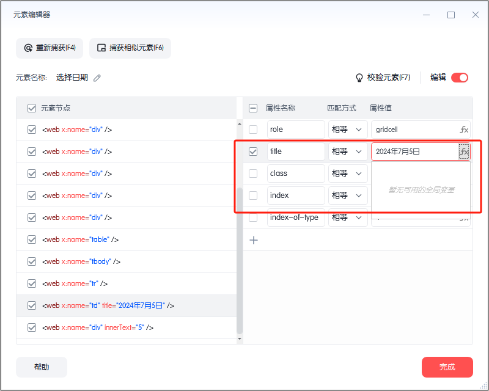This screenshot has width=489, height=391.
Task: Toggle the 编辑 edit switch
Action: pos(460,78)
